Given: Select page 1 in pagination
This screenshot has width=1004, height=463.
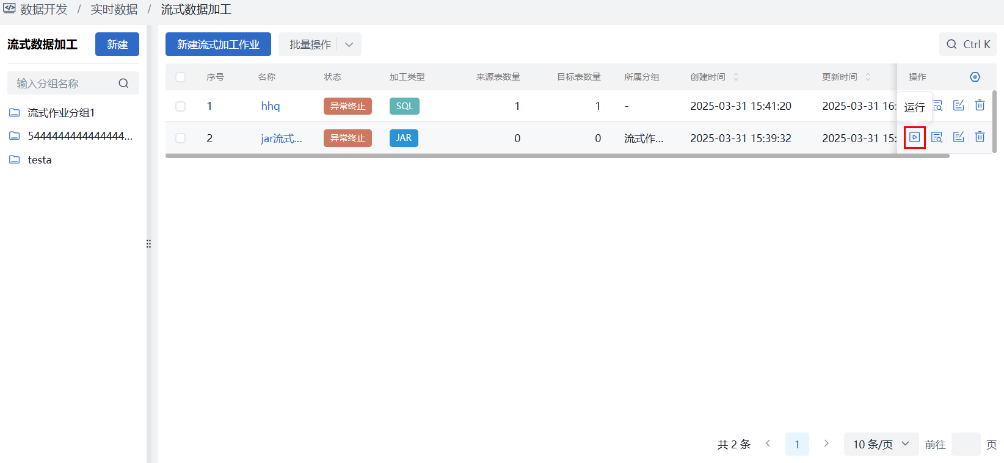Looking at the screenshot, I should click(797, 444).
